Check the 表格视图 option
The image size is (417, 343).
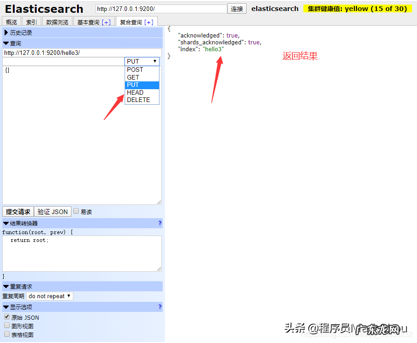(7, 334)
